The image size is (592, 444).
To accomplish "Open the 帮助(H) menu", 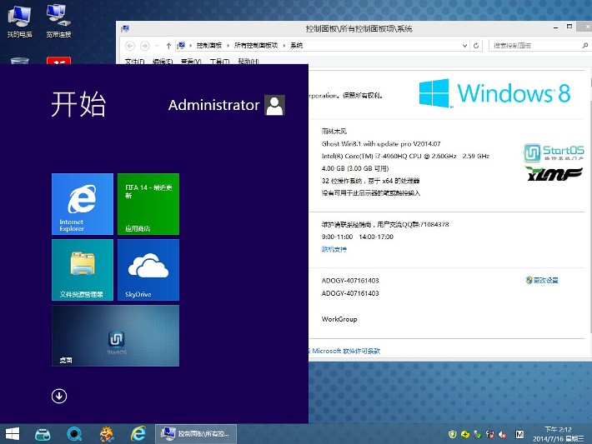I will pyautogui.click(x=248, y=61).
